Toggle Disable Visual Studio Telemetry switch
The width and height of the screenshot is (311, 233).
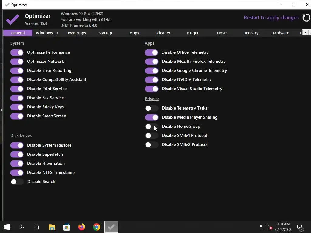click(152, 89)
